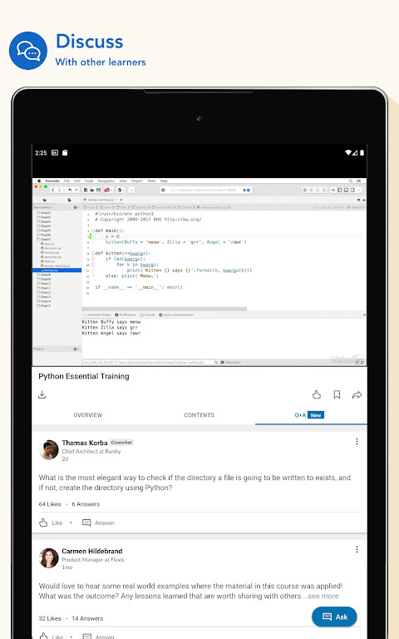View the 64 Likes count
This screenshot has height=639, width=399.
click(50, 504)
